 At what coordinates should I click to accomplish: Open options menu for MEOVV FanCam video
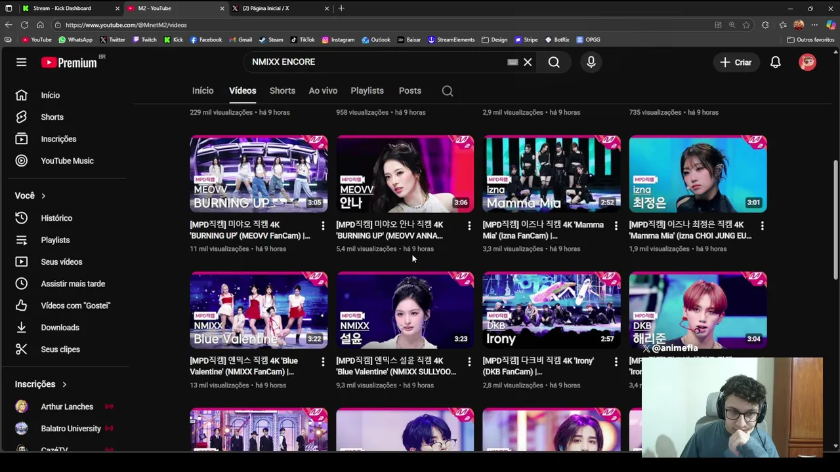(x=323, y=226)
